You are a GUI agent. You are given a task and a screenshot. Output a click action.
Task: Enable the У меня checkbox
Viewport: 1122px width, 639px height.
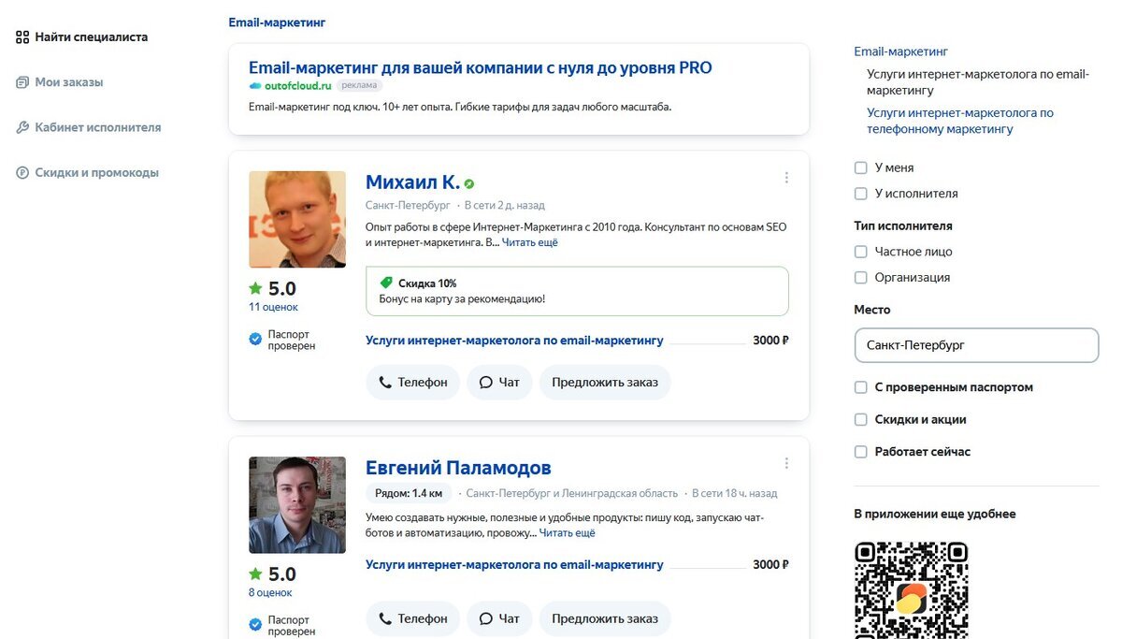click(861, 167)
